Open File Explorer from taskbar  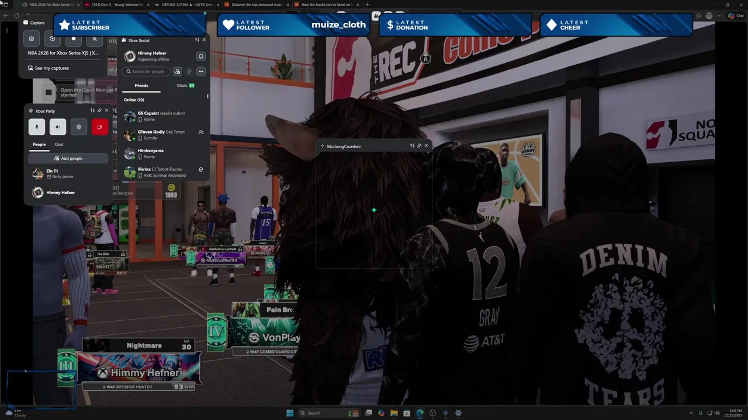point(394,413)
